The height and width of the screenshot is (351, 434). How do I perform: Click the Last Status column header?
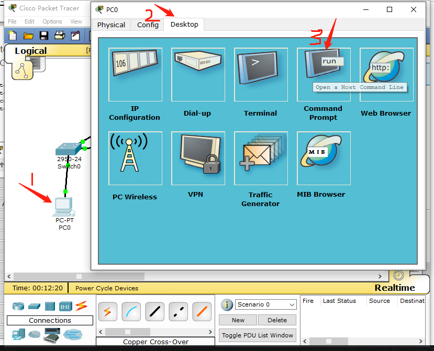(339, 301)
